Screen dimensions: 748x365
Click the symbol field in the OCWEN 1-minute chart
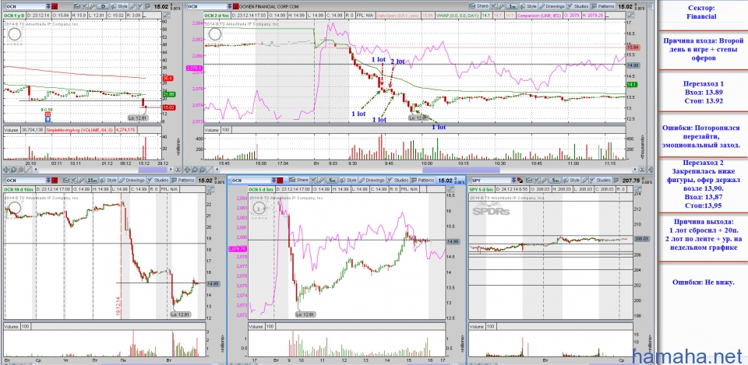coord(207,7)
